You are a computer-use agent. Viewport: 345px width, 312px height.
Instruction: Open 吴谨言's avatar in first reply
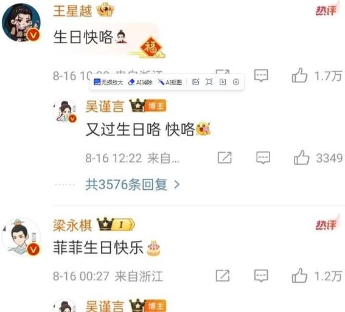(x=65, y=110)
